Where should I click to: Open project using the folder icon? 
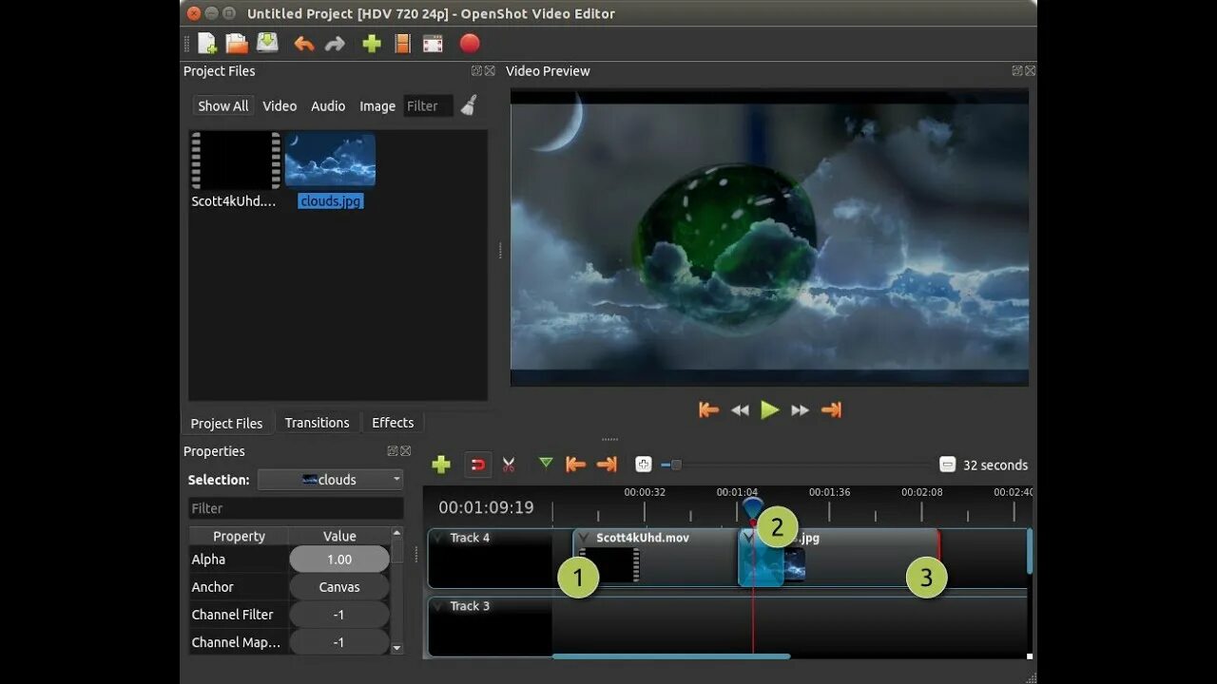(237, 44)
